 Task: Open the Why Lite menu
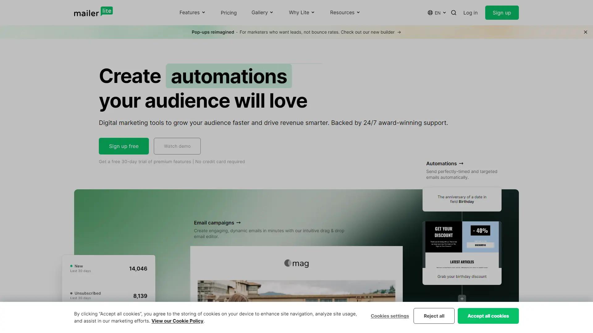coord(301,13)
